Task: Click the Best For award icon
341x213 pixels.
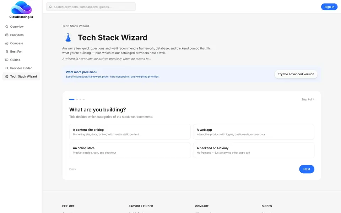Action: tap(7, 51)
